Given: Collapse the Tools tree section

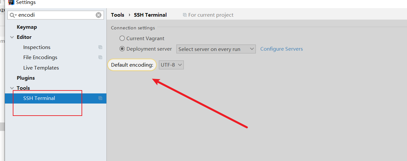Looking at the screenshot, I should point(12,88).
